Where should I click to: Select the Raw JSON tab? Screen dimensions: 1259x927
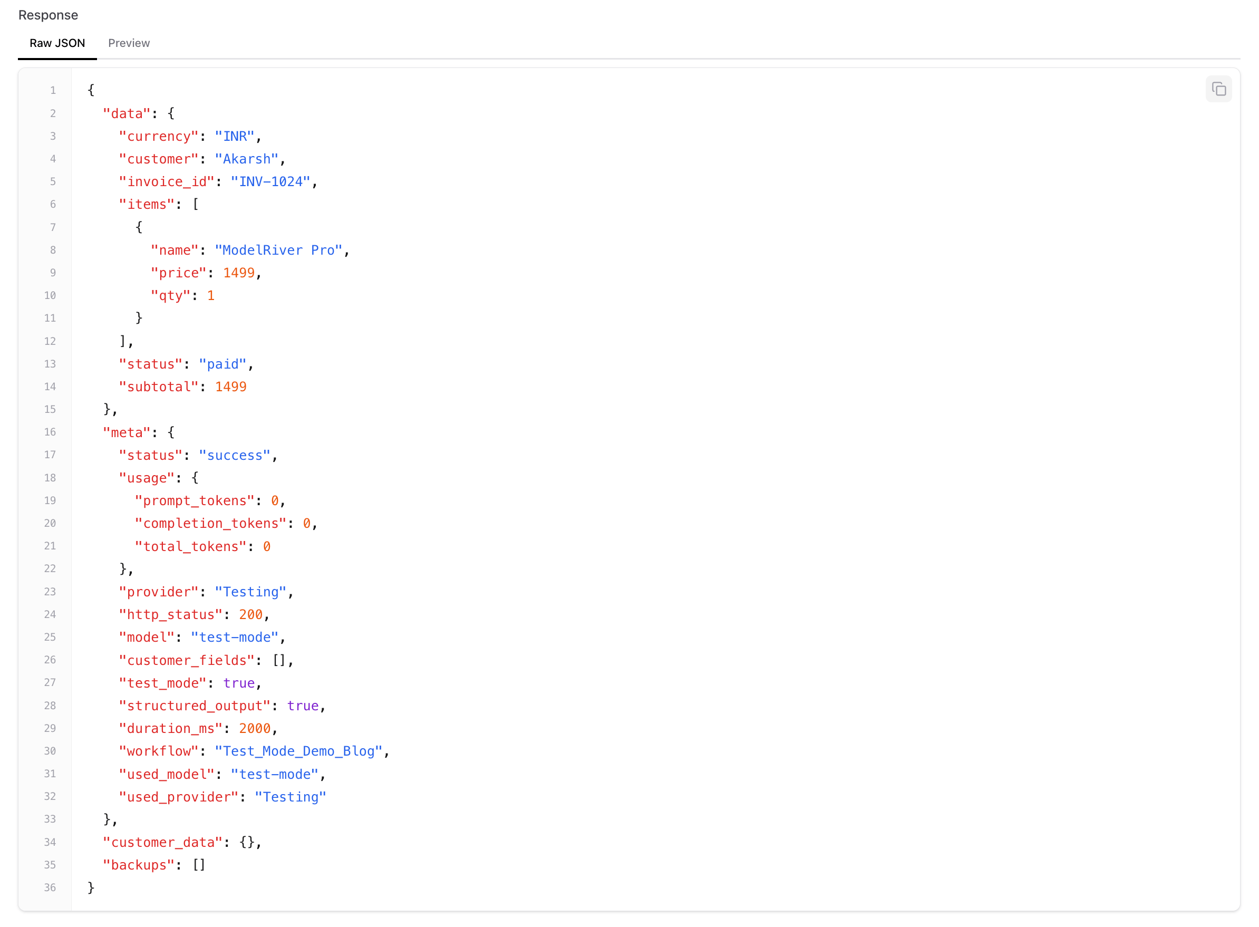(x=56, y=43)
